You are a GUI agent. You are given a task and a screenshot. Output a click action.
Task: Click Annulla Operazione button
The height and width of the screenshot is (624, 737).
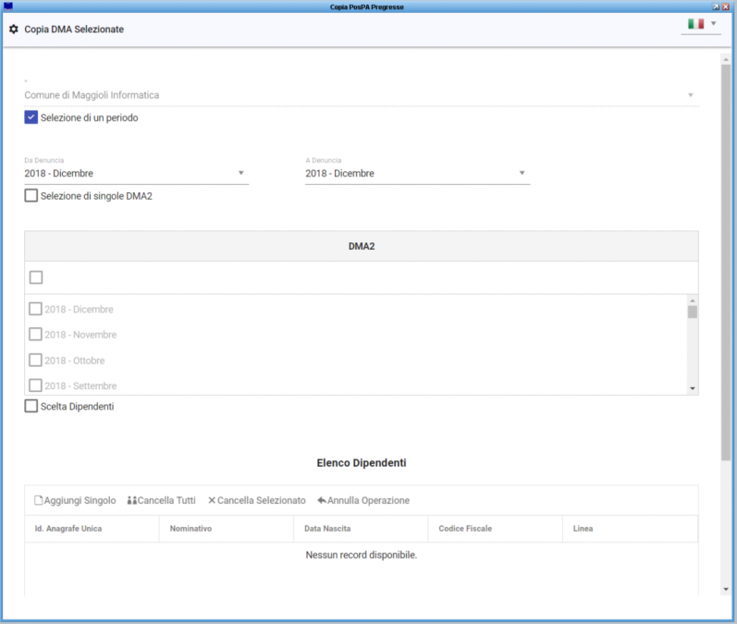pos(363,500)
